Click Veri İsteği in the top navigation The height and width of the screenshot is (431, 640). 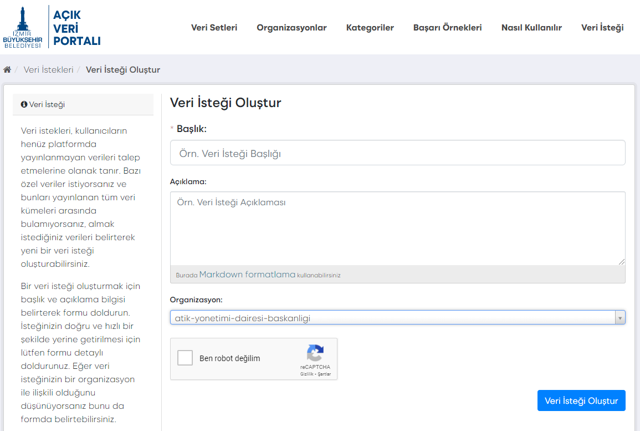coord(602,28)
